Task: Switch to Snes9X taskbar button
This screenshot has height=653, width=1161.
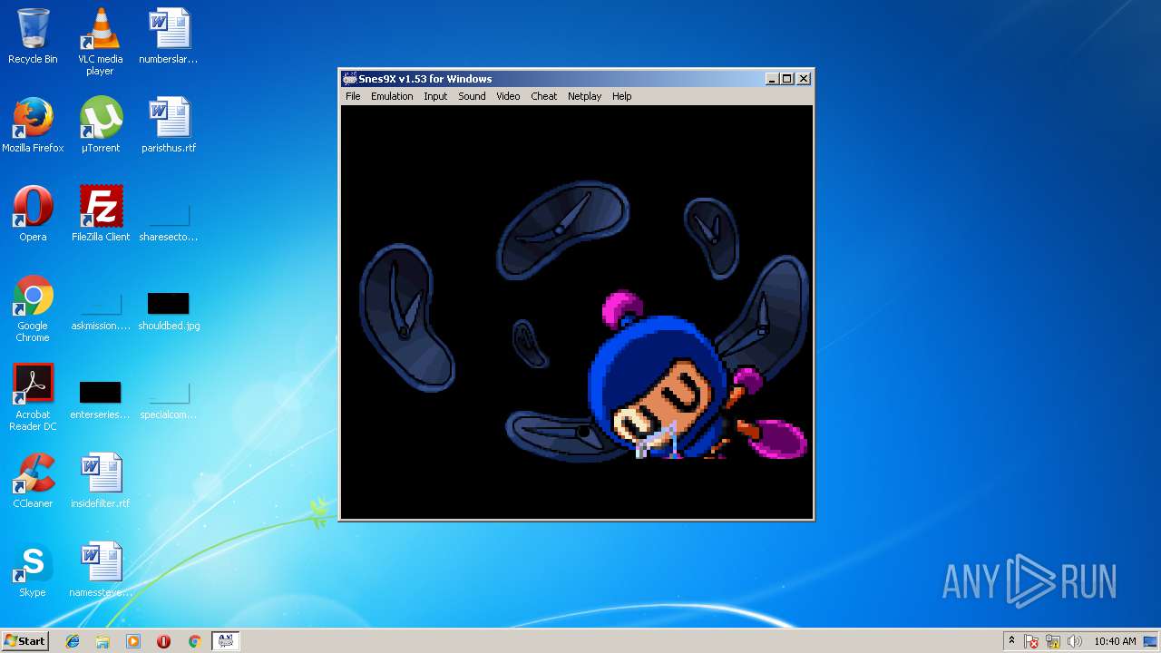Action: tap(226, 641)
